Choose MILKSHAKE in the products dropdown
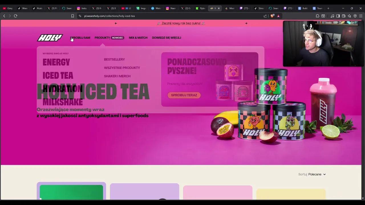This screenshot has height=205, width=365. (x=63, y=102)
